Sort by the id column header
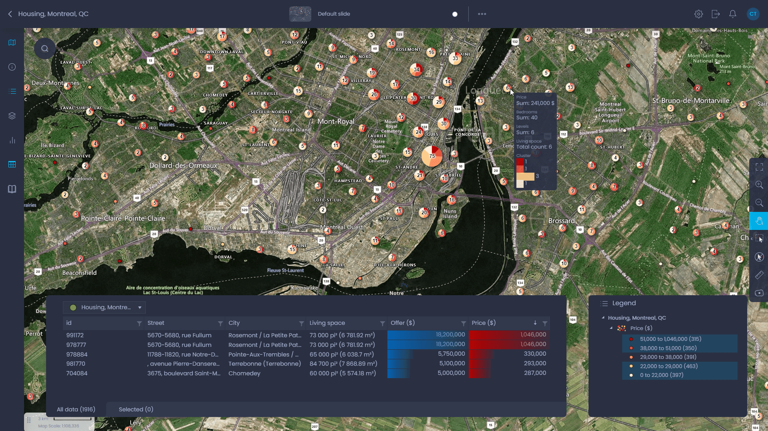The image size is (768, 431). tap(69, 323)
